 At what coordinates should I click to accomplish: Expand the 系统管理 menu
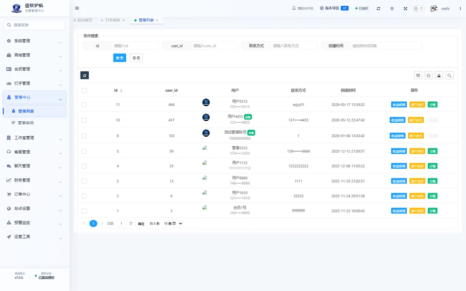(34, 41)
